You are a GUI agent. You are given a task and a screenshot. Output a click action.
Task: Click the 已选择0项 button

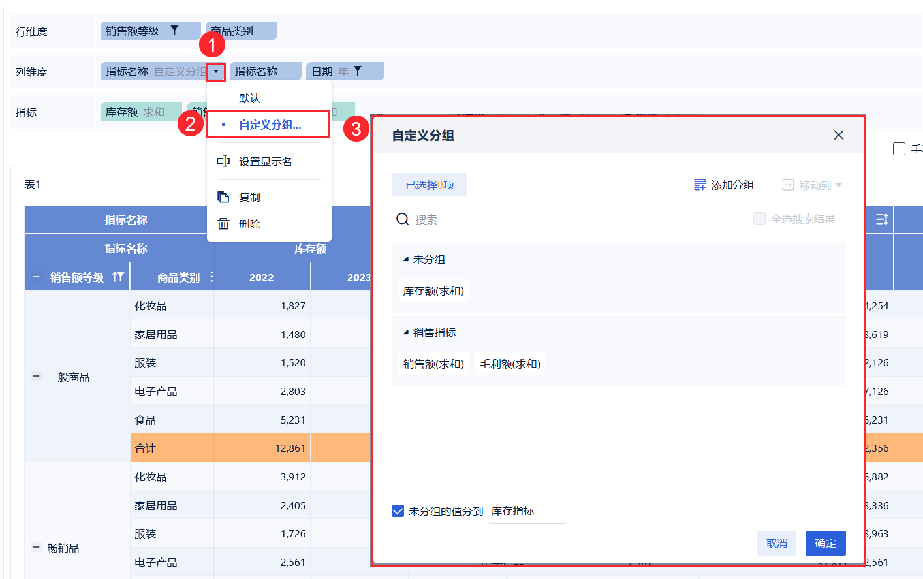(430, 185)
